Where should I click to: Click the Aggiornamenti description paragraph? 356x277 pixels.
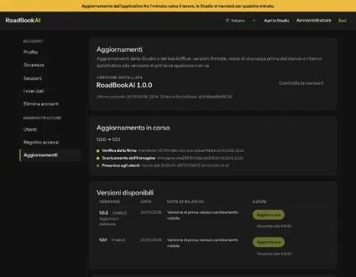point(209,62)
